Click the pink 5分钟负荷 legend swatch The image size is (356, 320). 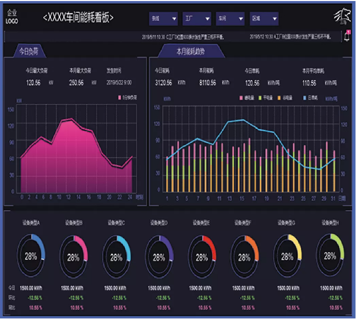tap(120, 97)
